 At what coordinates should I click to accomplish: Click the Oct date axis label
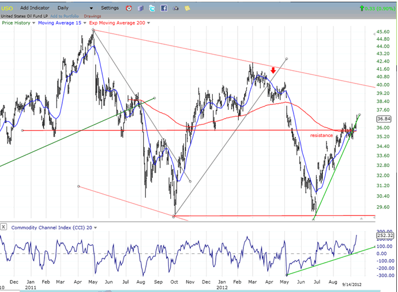(x=174, y=282)
